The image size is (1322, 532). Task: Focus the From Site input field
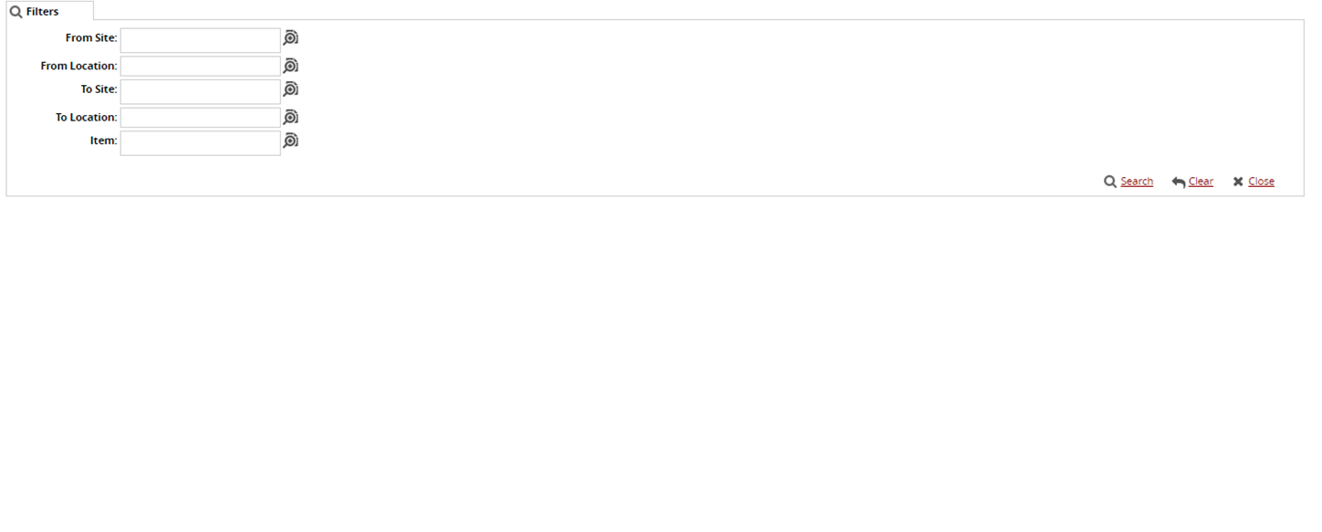tap(200, 40)
